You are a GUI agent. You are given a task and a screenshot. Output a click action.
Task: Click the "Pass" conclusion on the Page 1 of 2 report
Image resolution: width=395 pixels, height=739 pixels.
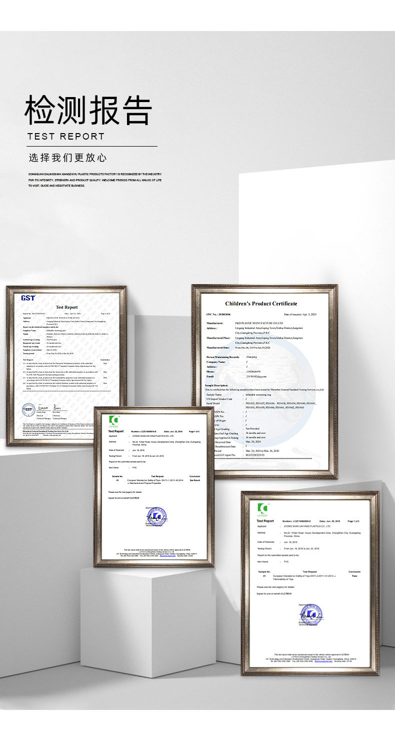tap(354, 576)
